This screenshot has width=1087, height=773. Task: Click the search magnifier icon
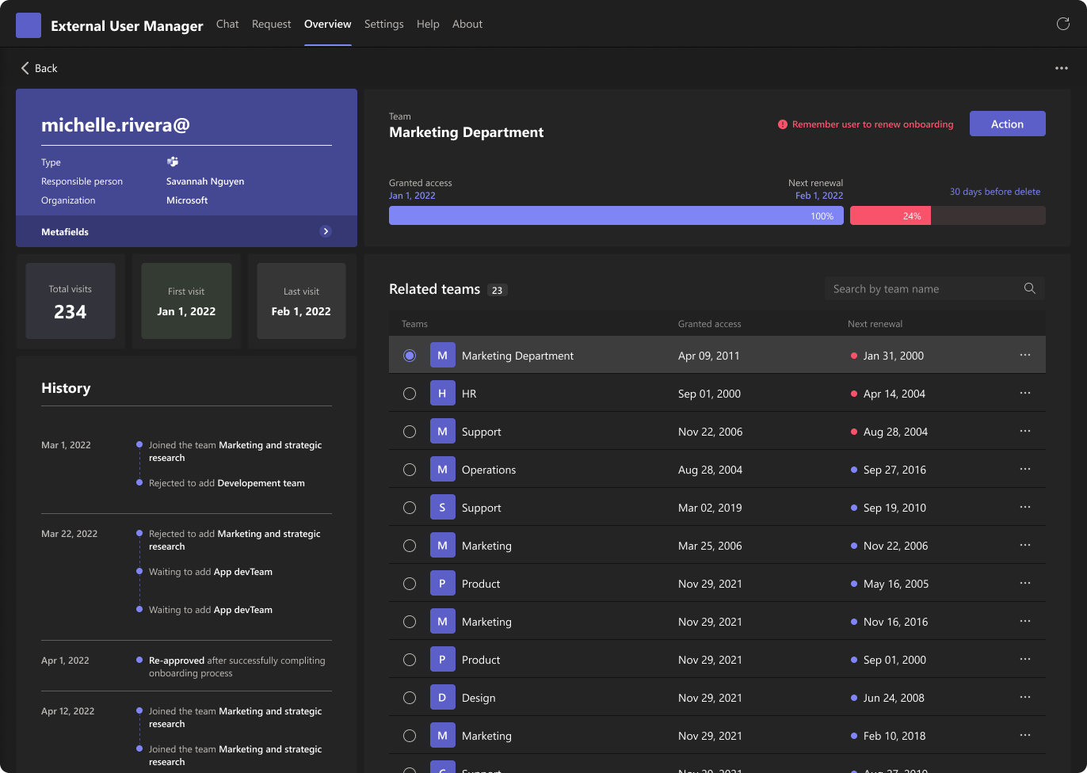pyautogui.click(x=1029, y=288)
